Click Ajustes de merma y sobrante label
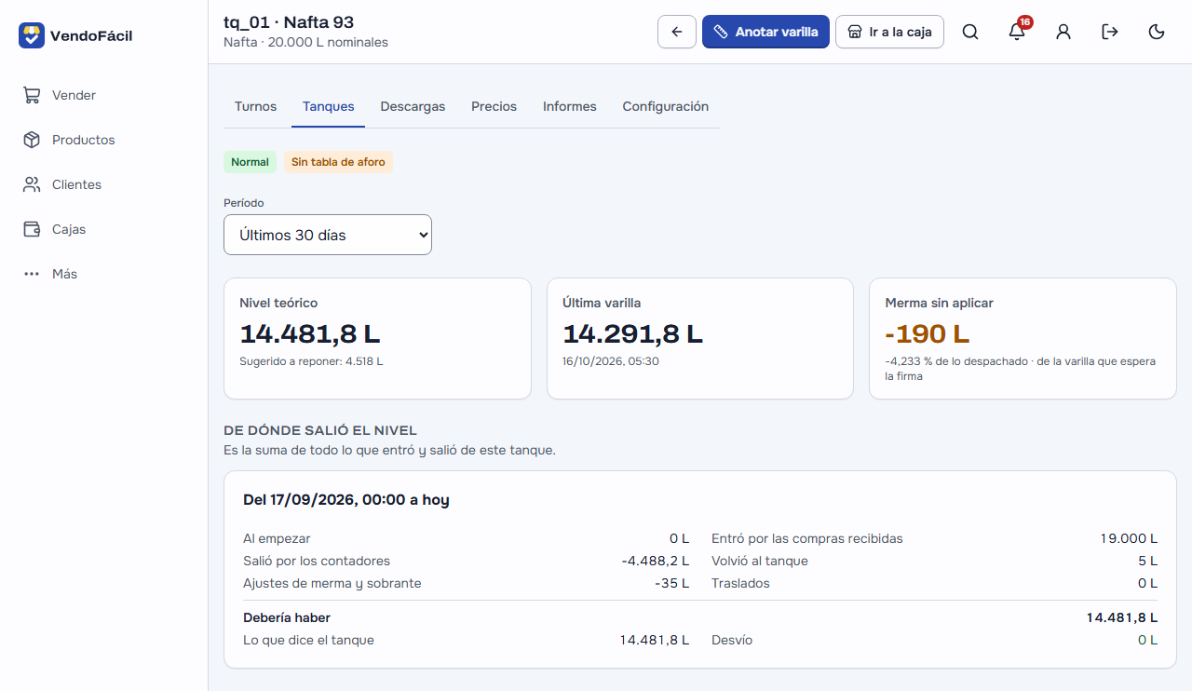 click(x=332, y=583)
